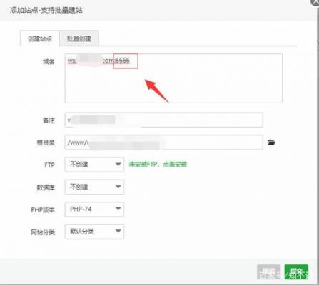Open the FTP dropdown
This screenshot has width=319, height=285.
(x=94, y=165)
